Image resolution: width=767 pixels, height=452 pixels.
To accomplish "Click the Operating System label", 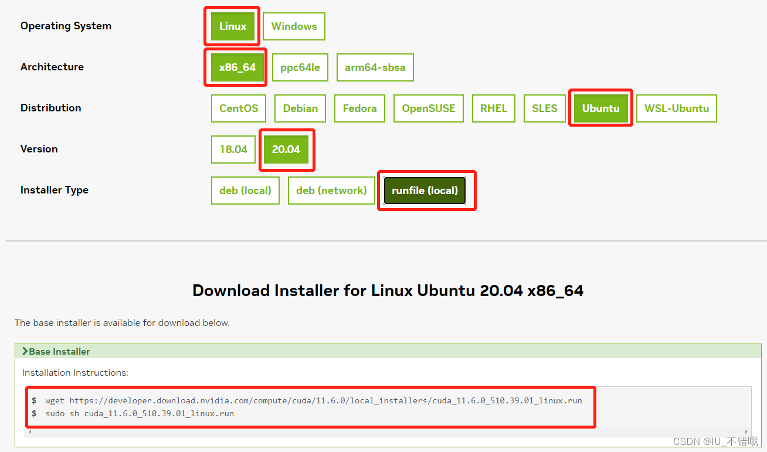I will point(66,26).
